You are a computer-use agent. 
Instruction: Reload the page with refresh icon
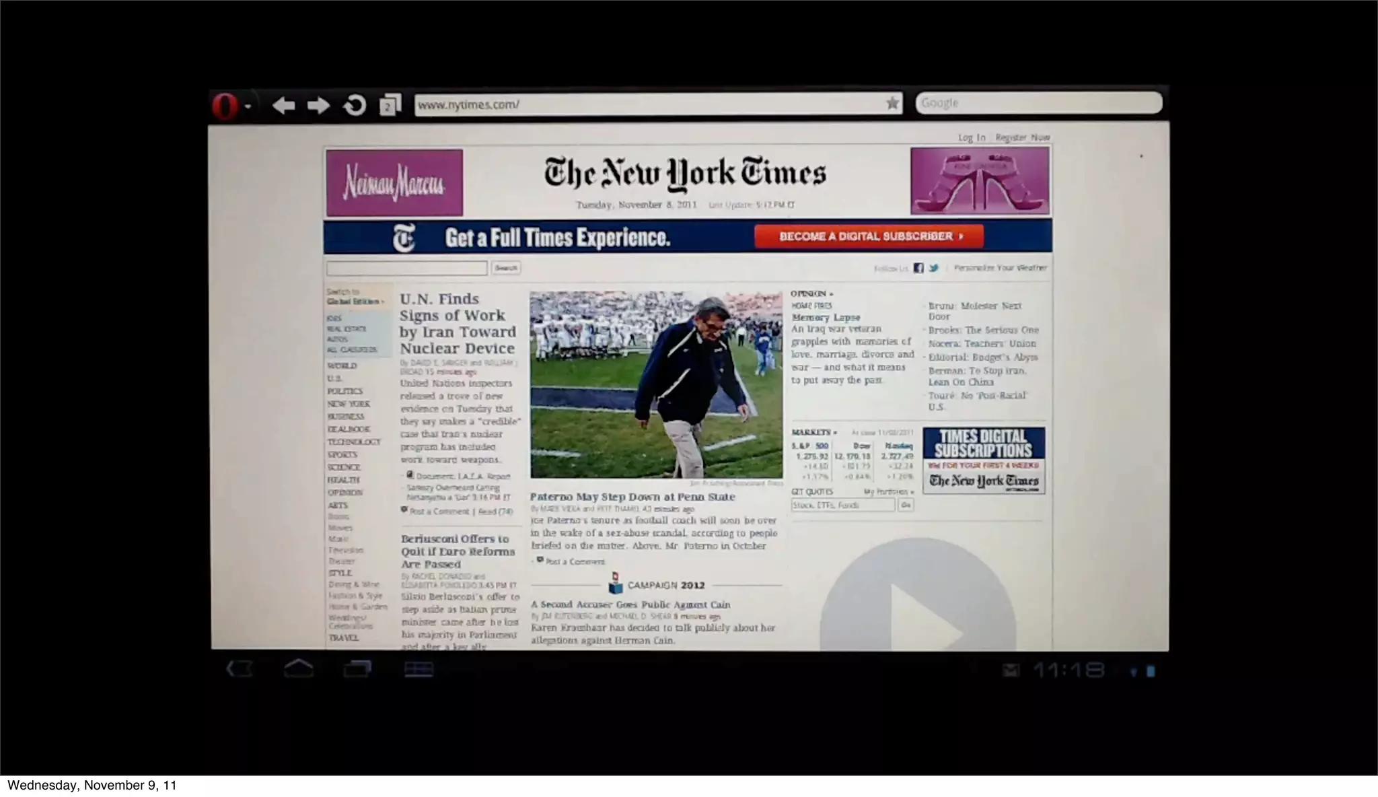[x=355, y=105]
